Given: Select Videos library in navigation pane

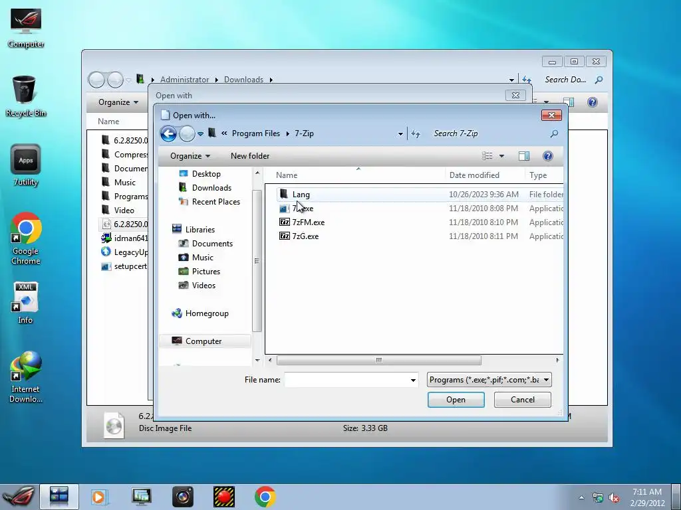Looking at the screenshot, I should pyautogui.click(x=204, y=286).
